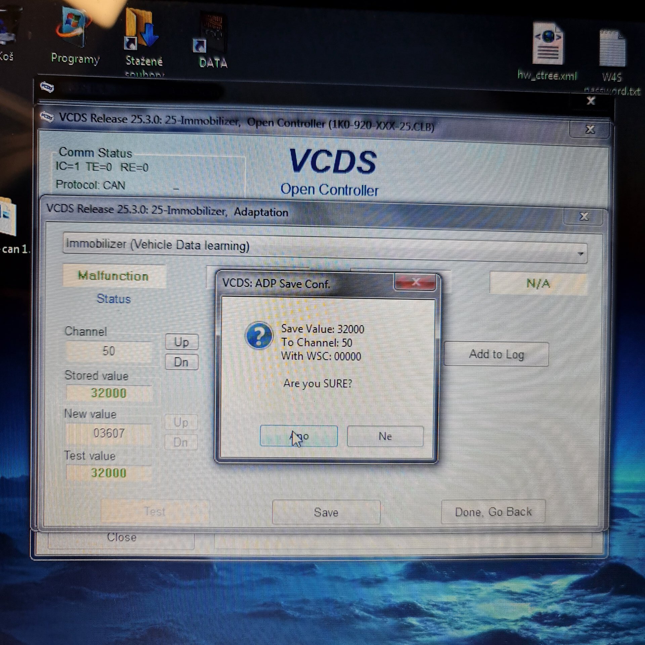Close the ADP Save Conf. dialog
This screenshot has height=645, width=645.
pos(415,282)
